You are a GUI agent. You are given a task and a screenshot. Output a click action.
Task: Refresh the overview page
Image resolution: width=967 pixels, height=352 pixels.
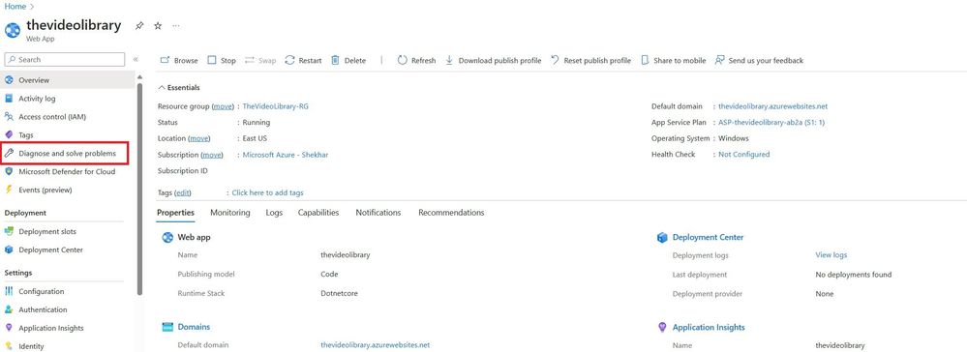coord(416,60)
